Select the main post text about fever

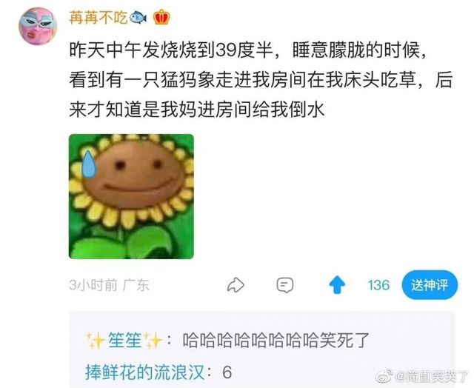click(x=261, y=80)
